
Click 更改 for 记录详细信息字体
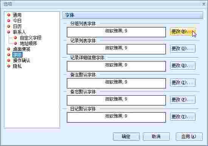click(183, 65)
